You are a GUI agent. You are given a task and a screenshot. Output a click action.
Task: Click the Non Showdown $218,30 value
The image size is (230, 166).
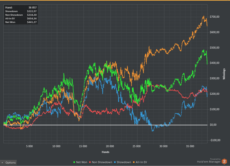[32, 15]
